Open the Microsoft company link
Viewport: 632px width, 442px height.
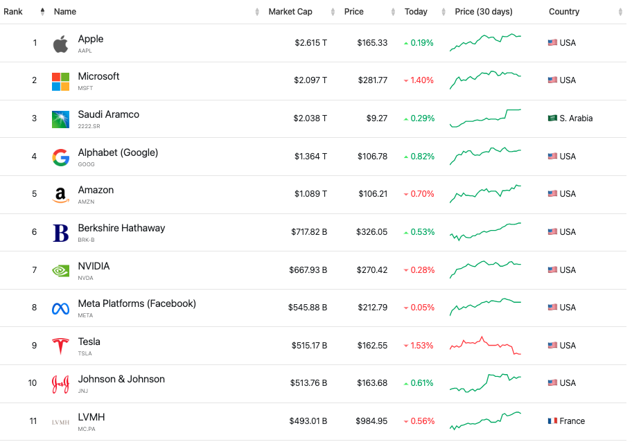click(98, 77)
